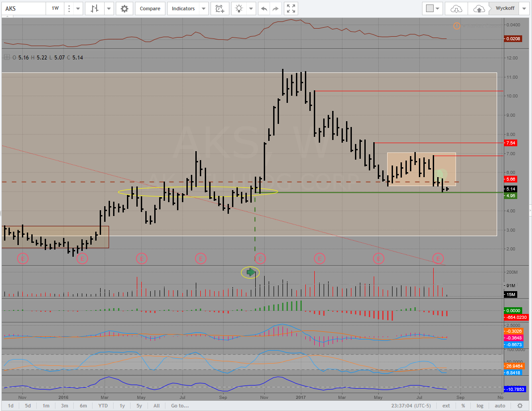The width and height of the screenshot is (532, 411).
Task: Open the time interval dropdown arrow
Action: tap(79, 8)
